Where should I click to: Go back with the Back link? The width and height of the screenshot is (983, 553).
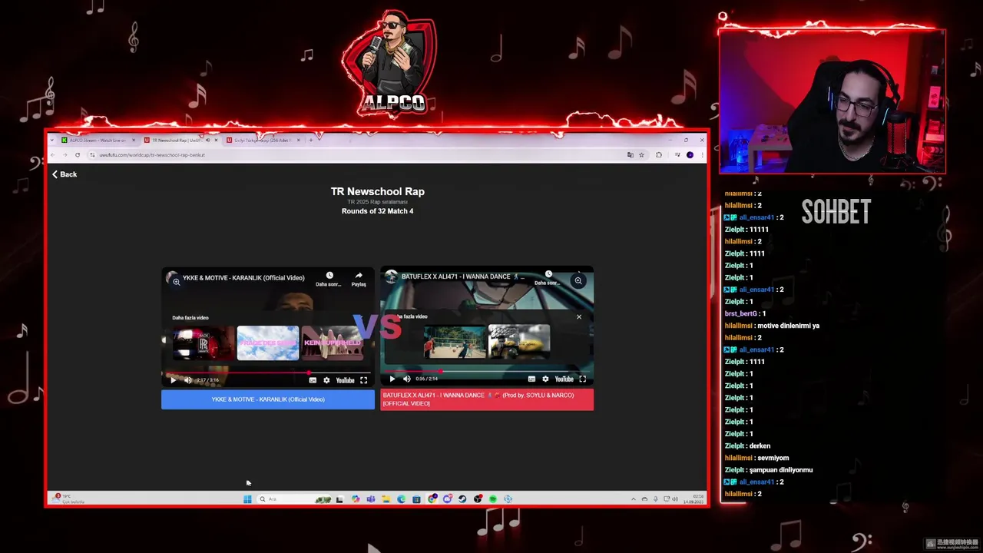point(65,174)
